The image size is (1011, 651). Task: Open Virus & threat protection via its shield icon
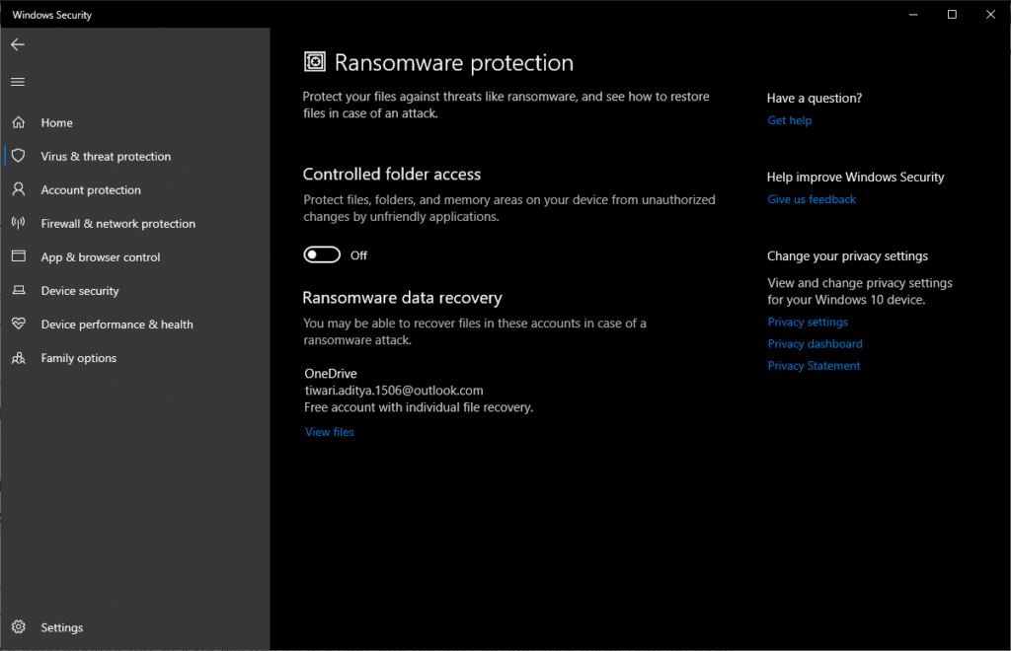tap(18, 156)
